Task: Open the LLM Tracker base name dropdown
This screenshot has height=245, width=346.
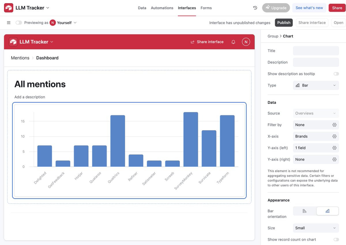Action: pos(32,8)
